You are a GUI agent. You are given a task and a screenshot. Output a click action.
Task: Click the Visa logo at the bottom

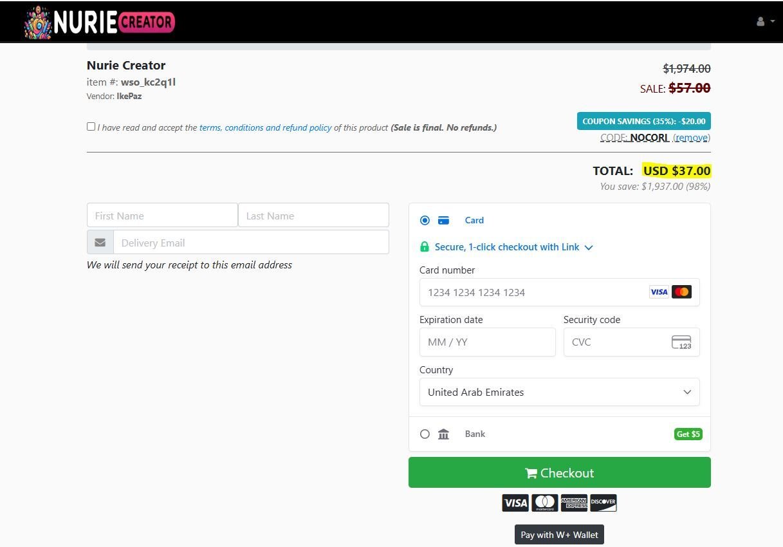pyautogui.click(x=515, y=503)
